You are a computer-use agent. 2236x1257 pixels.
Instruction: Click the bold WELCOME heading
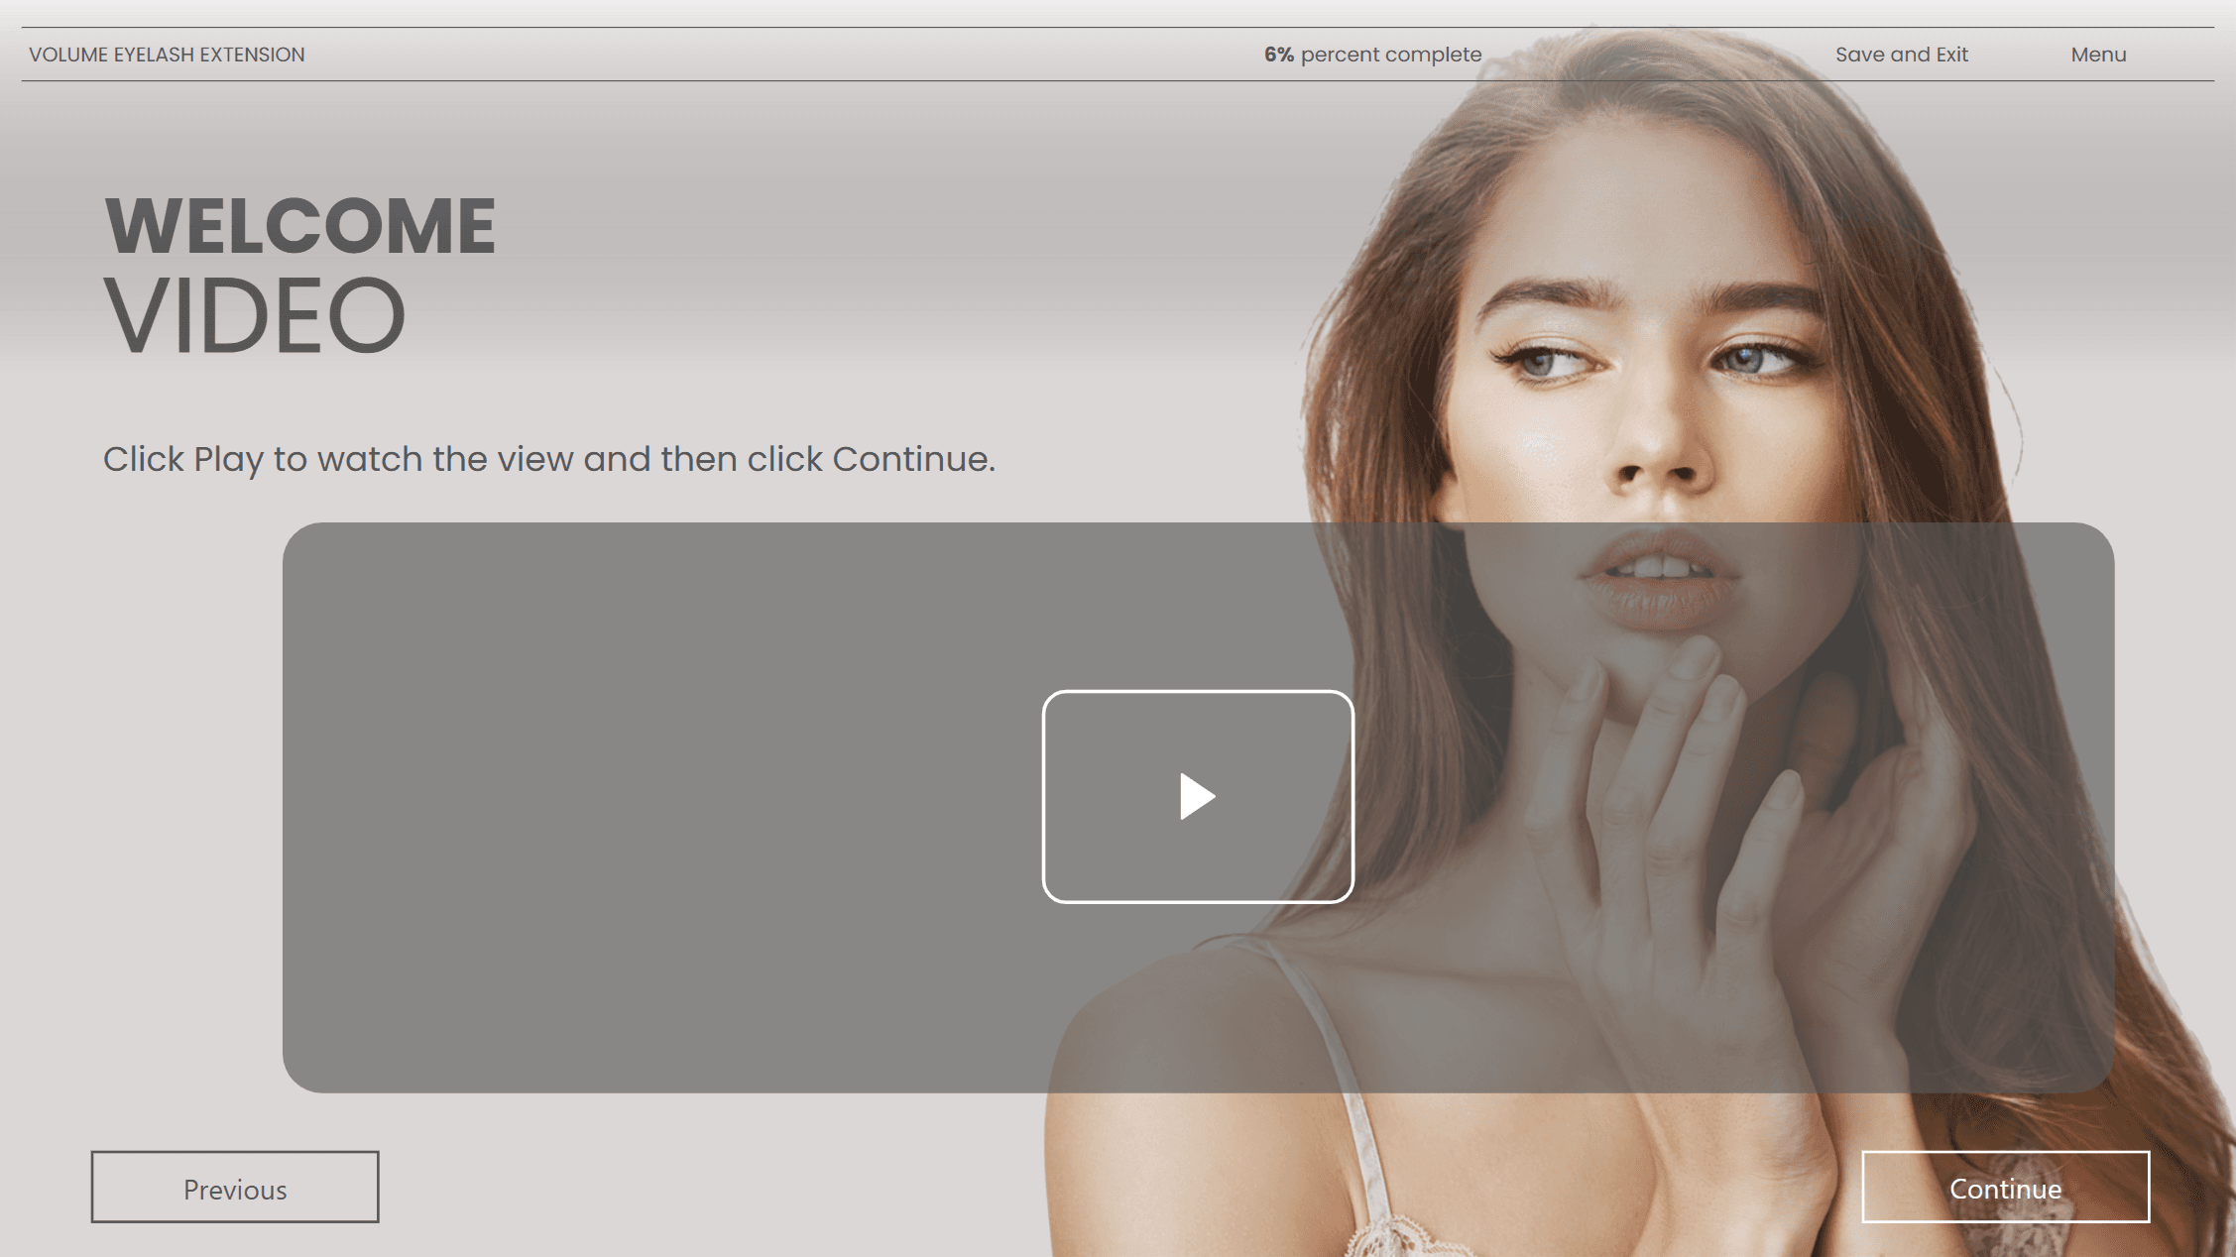[299, 226]
